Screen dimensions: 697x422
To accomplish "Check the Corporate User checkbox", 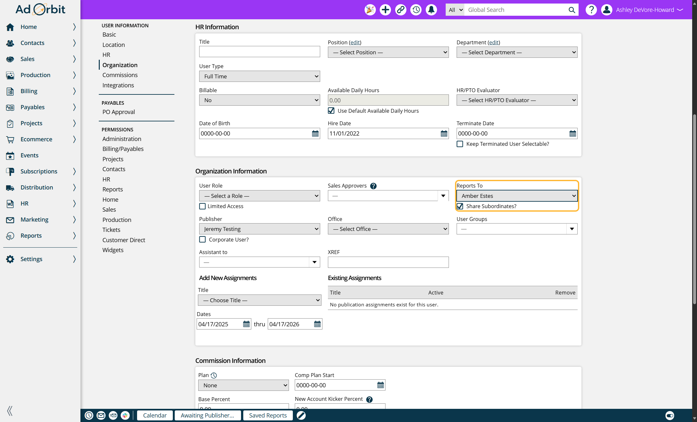I will click(x=202, y=240).
